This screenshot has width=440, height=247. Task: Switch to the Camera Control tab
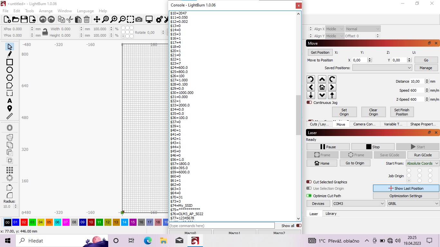click(x=364, y=124)
